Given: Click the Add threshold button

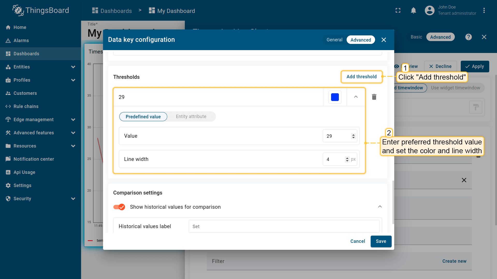Looking at the screenshot, I should click(x=361, y=77).
